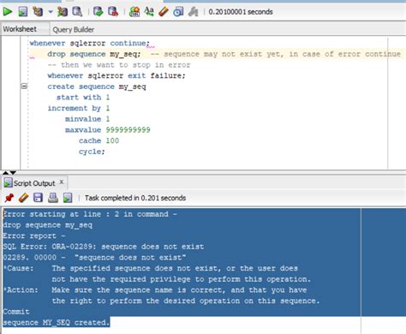Click the 'start with 1' line
Image resolution: width=406 pixels, height=334 pixels.
(83, 98)
